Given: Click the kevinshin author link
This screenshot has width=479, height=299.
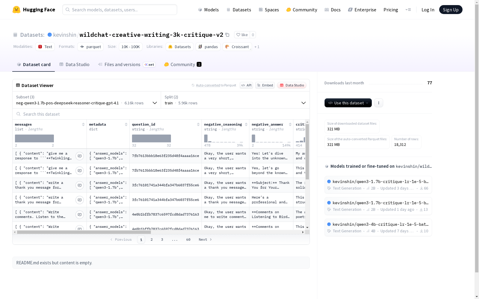Looking at the screenshot, I should 65,35.
